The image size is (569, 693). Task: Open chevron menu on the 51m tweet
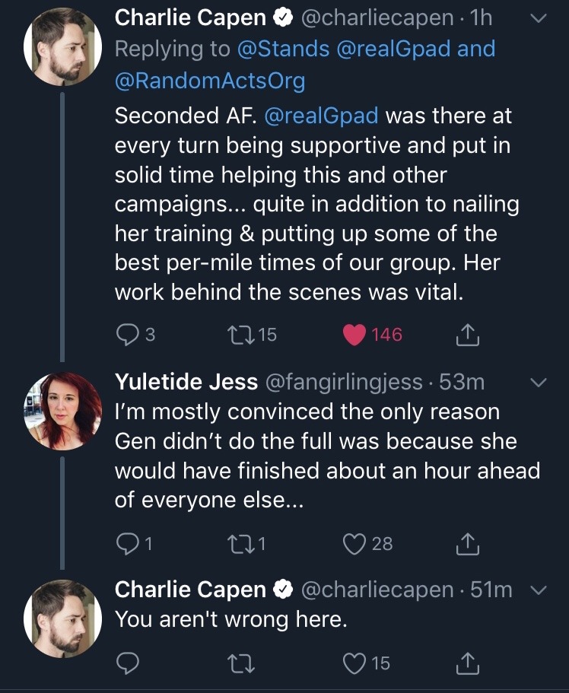pyautogui.click(x=538, y=590)
